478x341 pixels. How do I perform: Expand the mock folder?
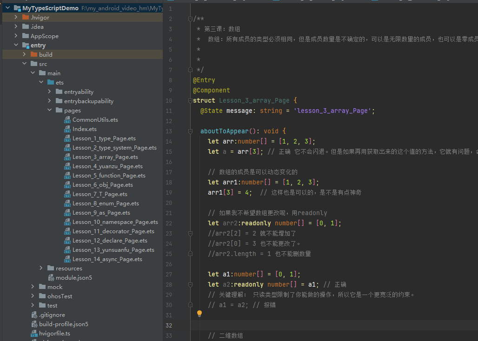(33, 287)
